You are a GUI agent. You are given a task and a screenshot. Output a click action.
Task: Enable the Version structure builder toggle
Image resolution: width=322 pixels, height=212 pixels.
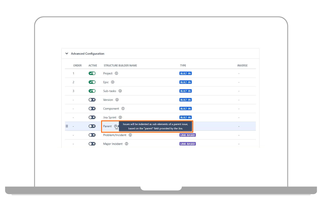(x=92, y=100)
